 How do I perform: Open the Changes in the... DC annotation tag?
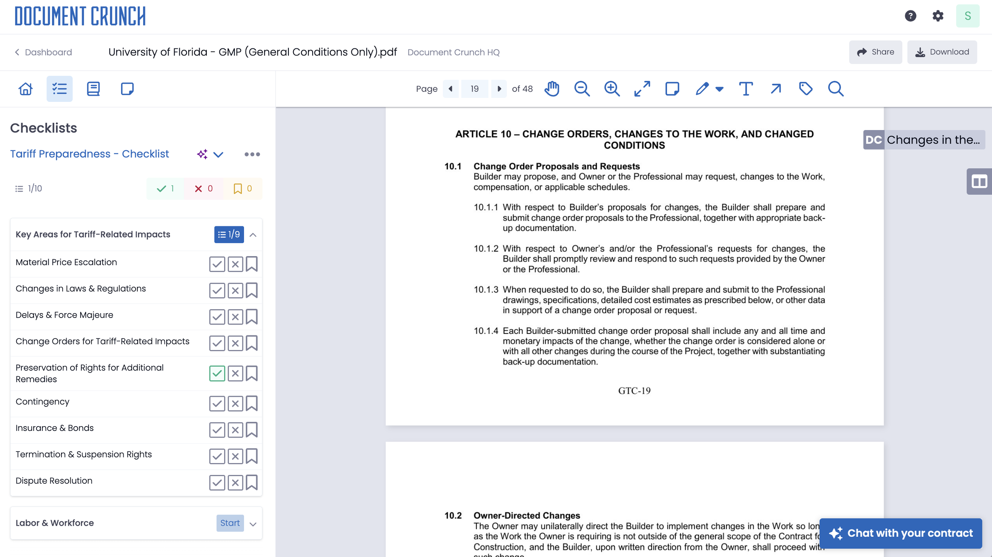click(924, 140)
